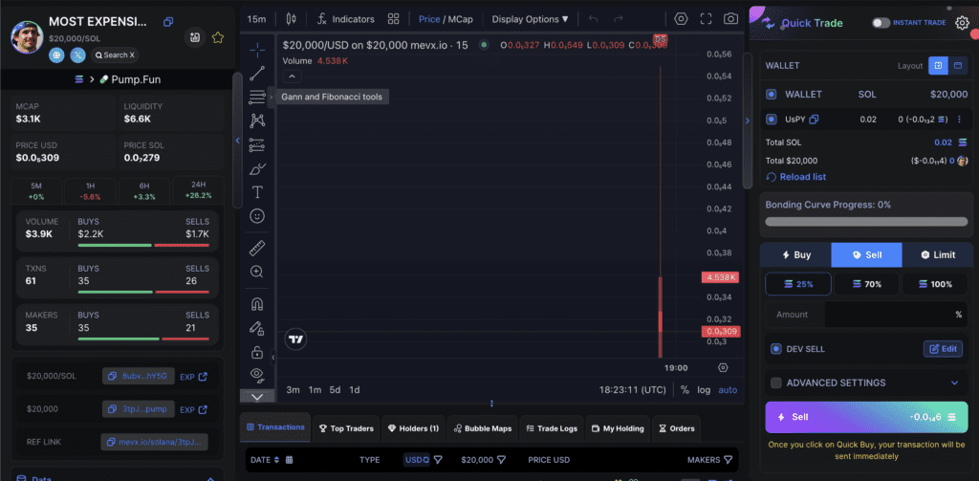Enable the Advanced Settings checkbox
The width and height of the screenshot is (979, 481).
[776, 383]
